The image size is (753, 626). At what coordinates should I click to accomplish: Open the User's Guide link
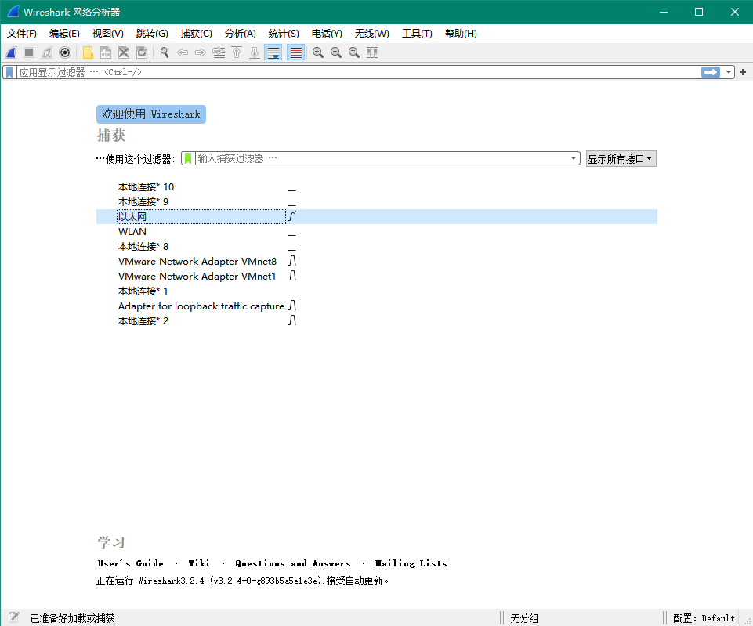click(x=130, y=563)
